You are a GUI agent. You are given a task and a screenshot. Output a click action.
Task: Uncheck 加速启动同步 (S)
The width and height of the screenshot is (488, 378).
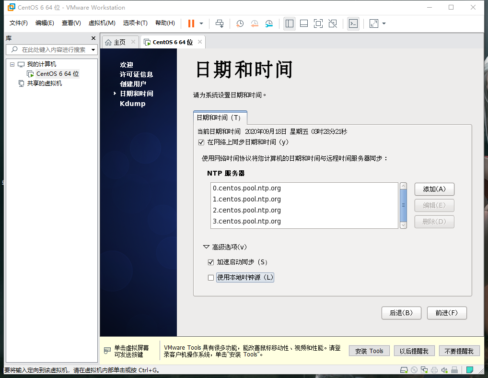[211, 262]
